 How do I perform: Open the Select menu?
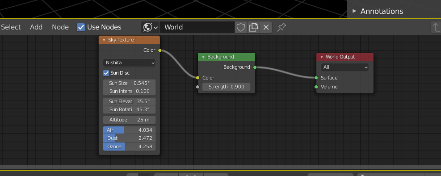click(11, 27)
